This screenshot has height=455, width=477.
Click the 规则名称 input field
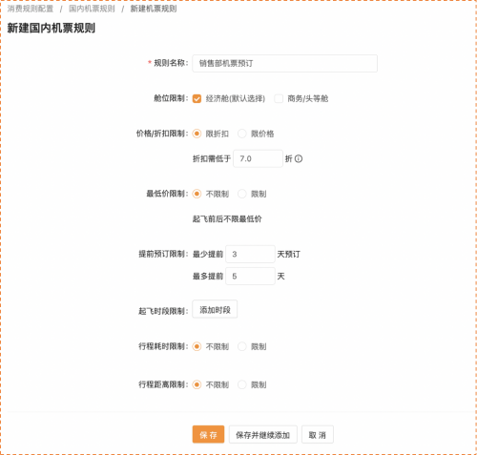click(x=284, y=63)
